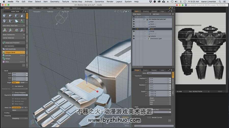Click the Polygon Bevel tool button
The image size is (229, 128).
click(x=14, y=52)
